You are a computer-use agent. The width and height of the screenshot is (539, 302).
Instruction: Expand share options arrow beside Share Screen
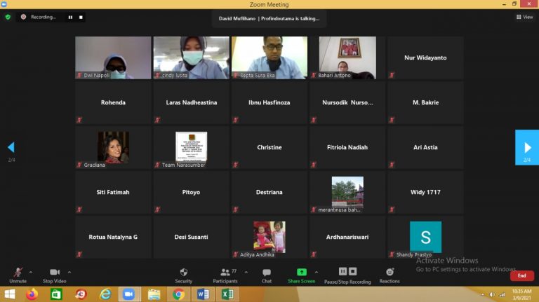pyautogui.click(x=317, y=272)
